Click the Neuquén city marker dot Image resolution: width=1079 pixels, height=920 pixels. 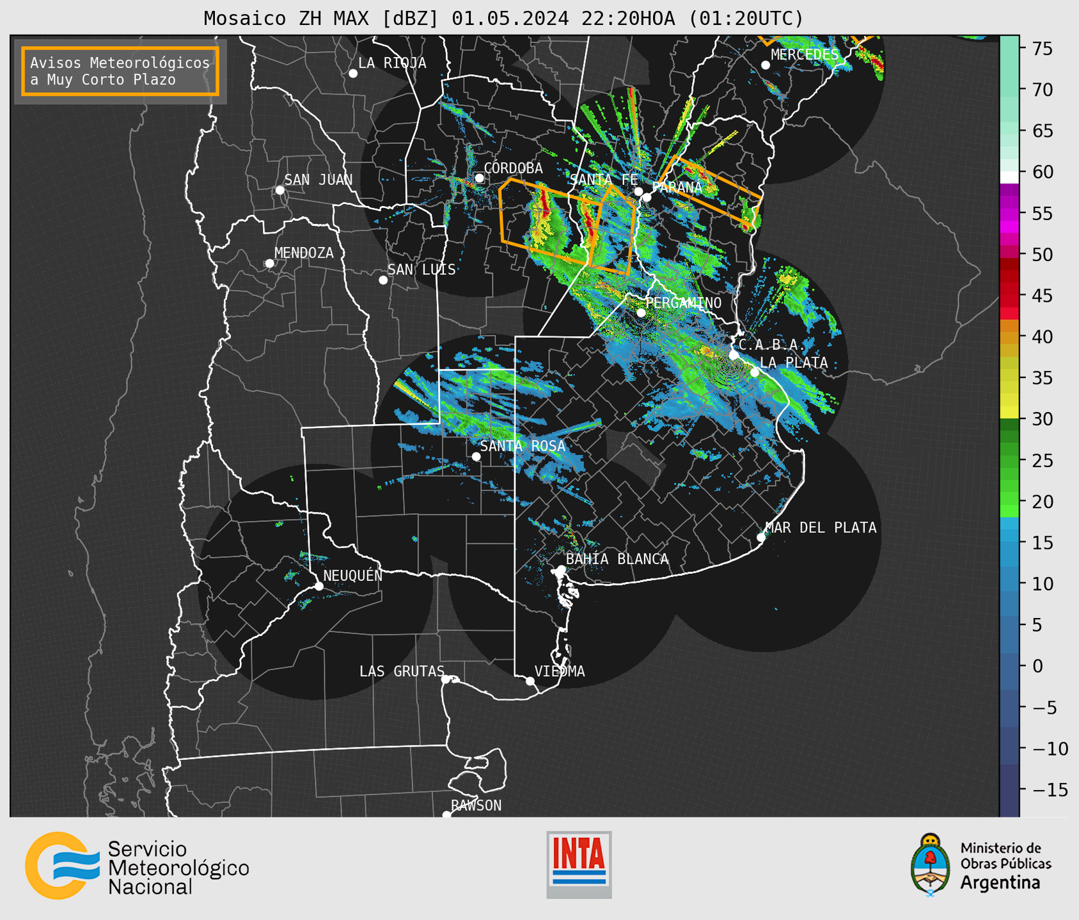[x=319, y=586]
